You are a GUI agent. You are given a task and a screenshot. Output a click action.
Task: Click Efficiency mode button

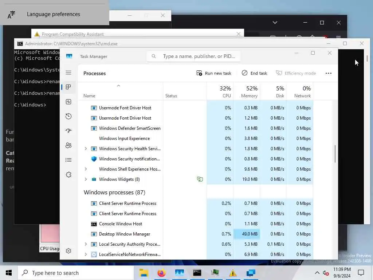tap(296, 73)
